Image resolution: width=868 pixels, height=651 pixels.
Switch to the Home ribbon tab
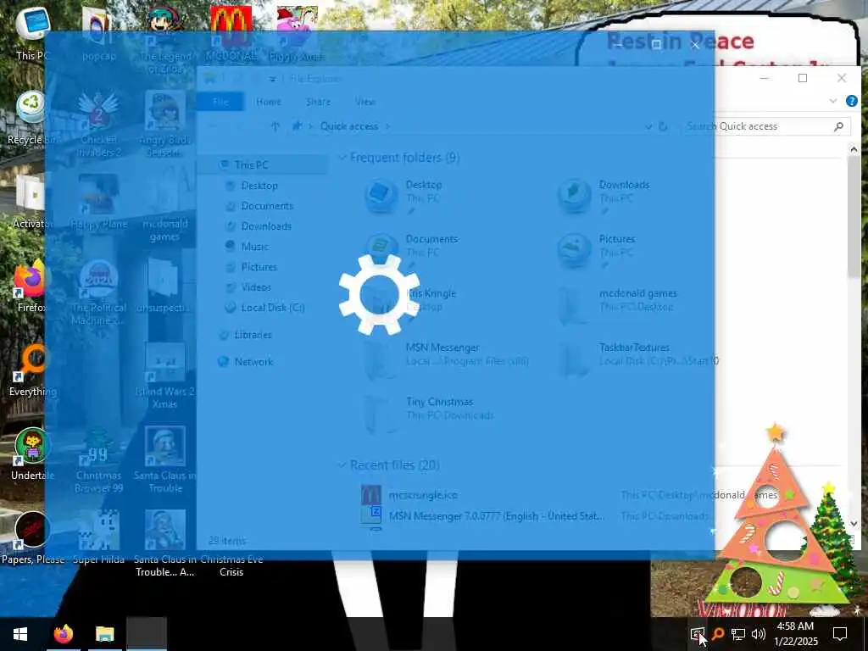269,102
